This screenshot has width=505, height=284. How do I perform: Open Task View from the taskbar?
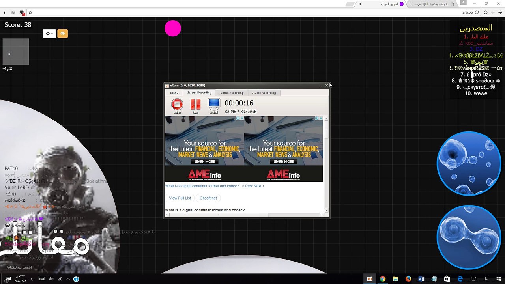473,279
